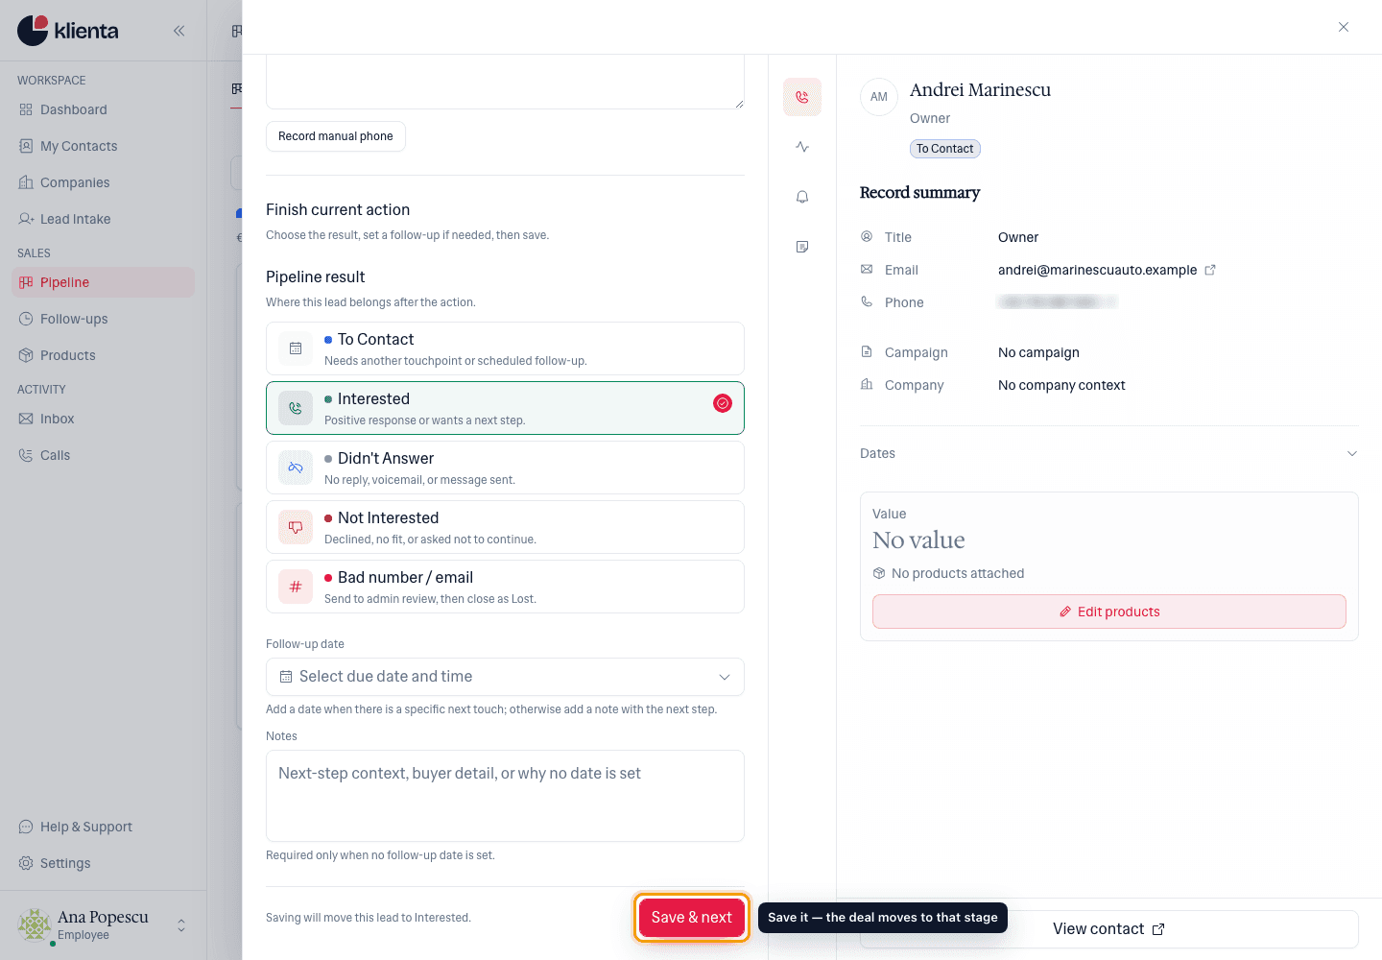The image size is (1382, 960).
Task: Open the Select due date and time dropdown
Action: pyautogui.click(x=505, y=677)
